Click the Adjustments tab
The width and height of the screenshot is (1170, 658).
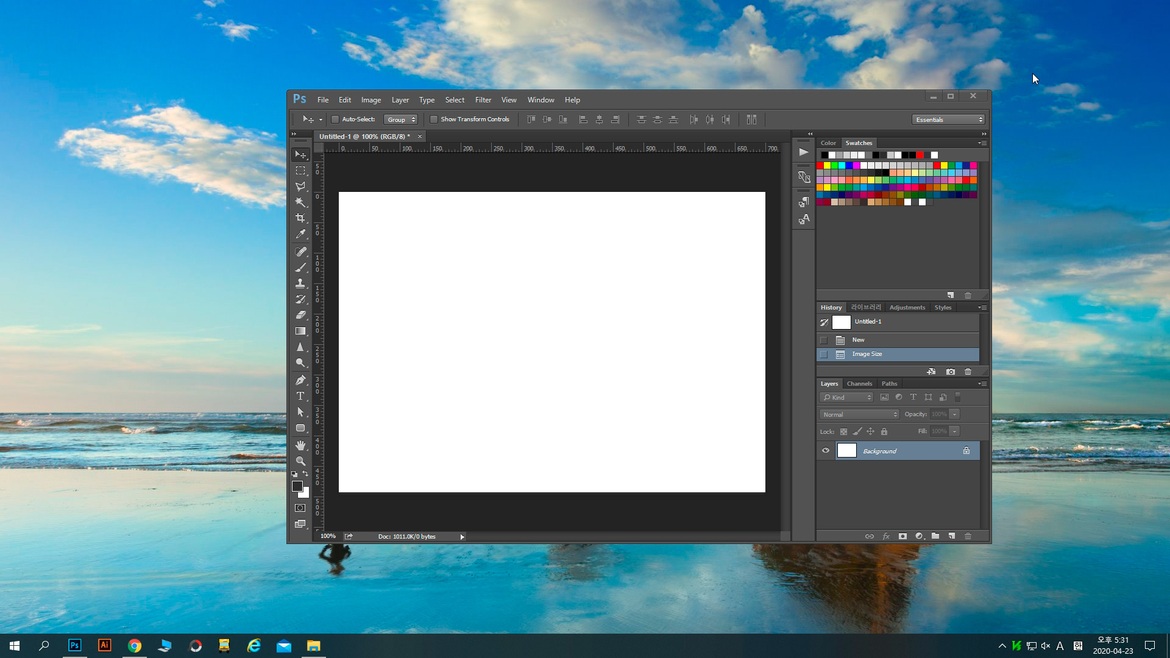(906, 307)
